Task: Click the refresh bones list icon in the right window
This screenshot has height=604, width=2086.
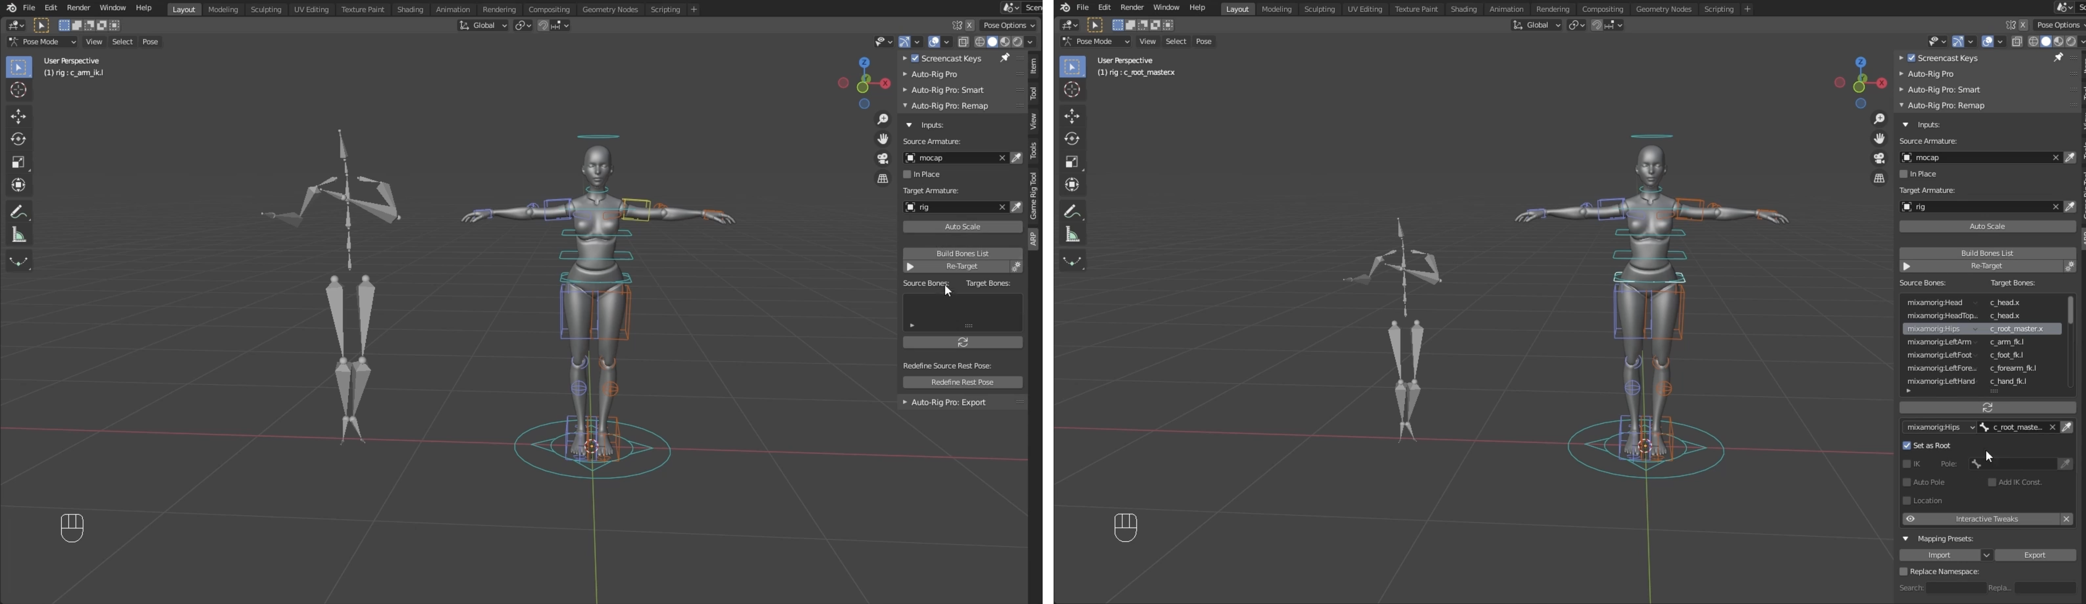Action: [1987, 408]
